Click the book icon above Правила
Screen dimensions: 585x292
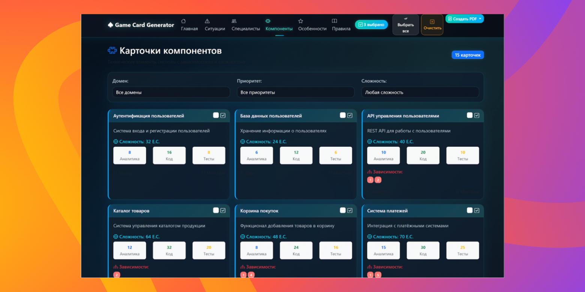click(x=333, y=21)
